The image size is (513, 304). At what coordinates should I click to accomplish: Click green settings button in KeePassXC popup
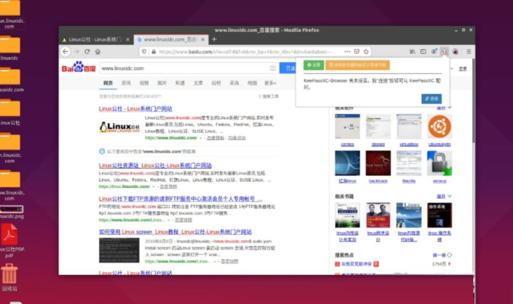pyautogui.click(x=314, y=65)
